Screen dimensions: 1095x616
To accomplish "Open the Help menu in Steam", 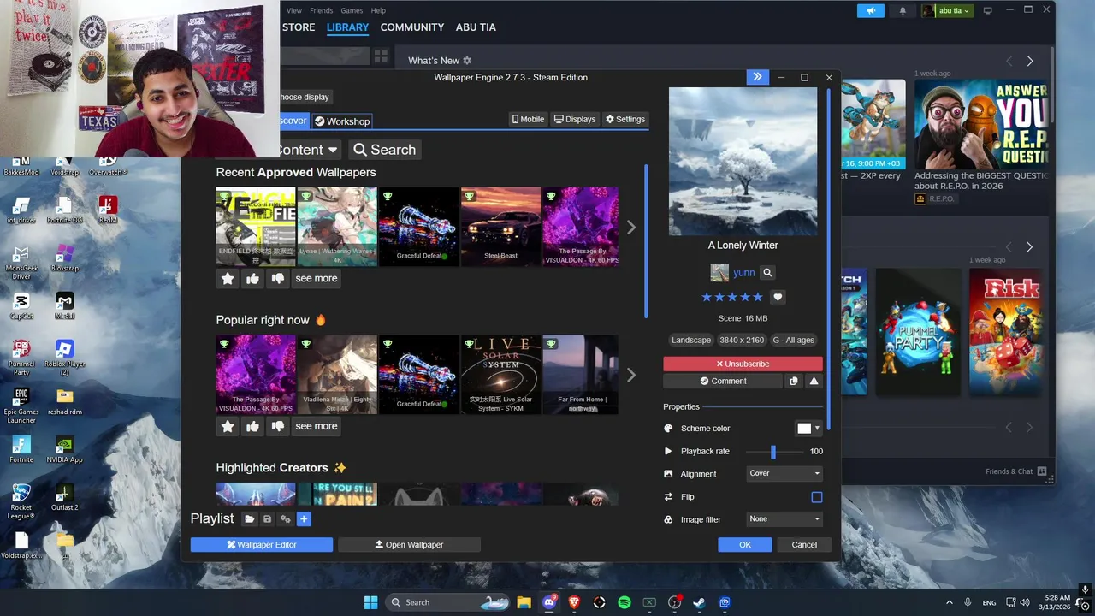I will (378, 10).
